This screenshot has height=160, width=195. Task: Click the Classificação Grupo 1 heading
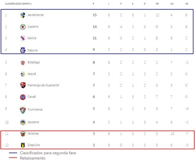pyautogui.click(x=18, y=4)
